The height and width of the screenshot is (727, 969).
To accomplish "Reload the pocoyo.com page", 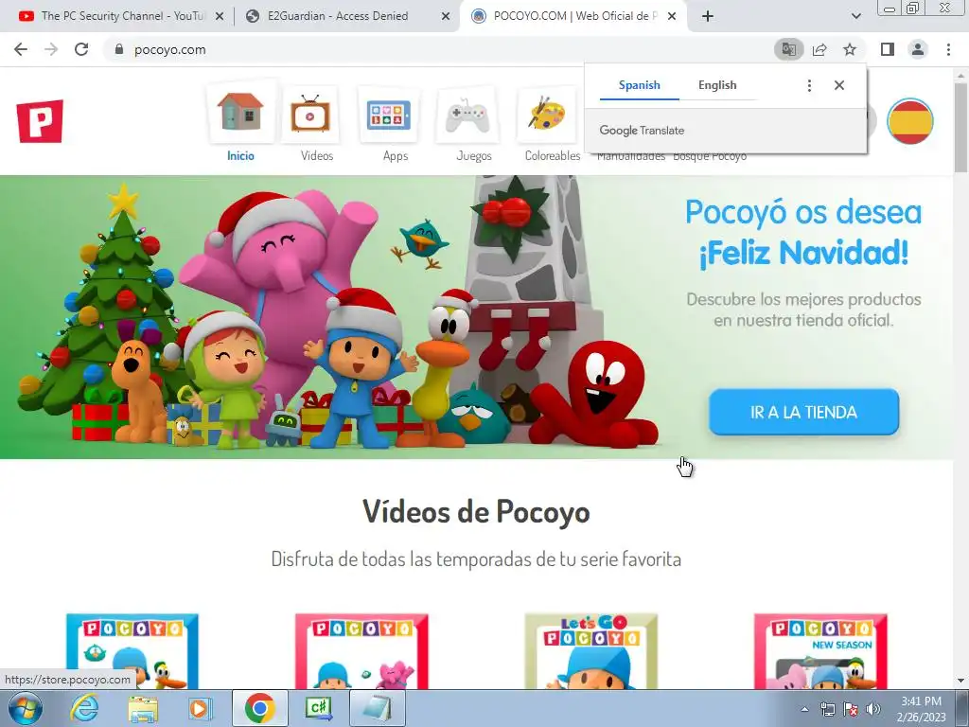I will tap(81, 49).
